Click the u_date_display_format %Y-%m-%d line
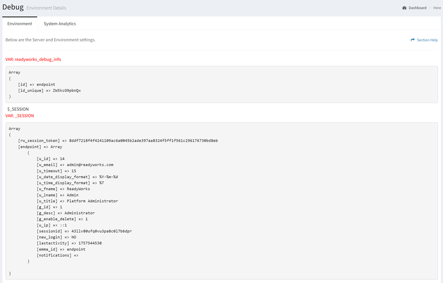Screen dimensions: 443x283 click(x=77, y=177)
